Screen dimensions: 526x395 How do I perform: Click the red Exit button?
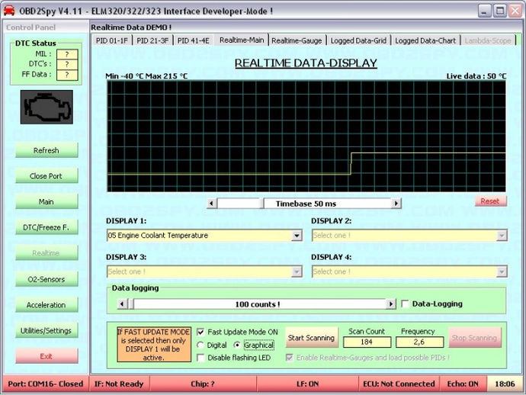click(x=47, y=356)
